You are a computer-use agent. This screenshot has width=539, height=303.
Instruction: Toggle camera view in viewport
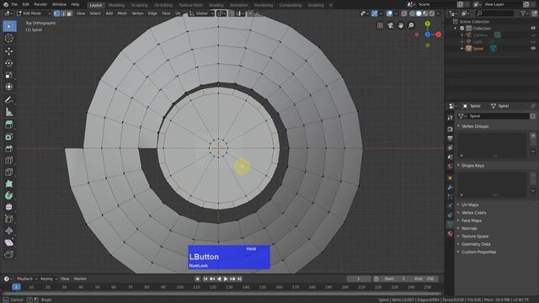[391, 25]
